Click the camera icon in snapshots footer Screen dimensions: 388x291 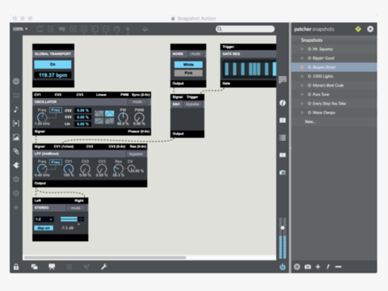coord(307,267)
